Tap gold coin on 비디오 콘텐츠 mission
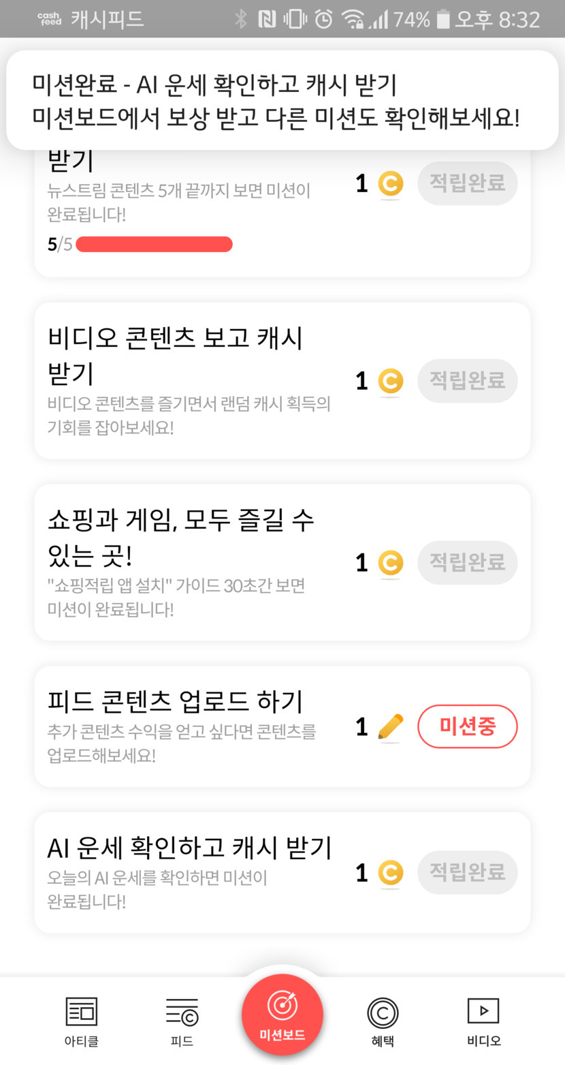This screenshot has height=1065, width=565. point(390,381)
